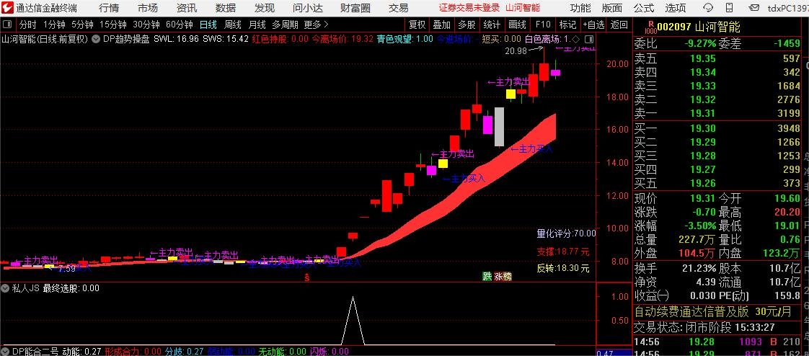The width and height of the screenshot is (809, 356).
Task: Click the 叠加 overlay button
Action: 442,25
